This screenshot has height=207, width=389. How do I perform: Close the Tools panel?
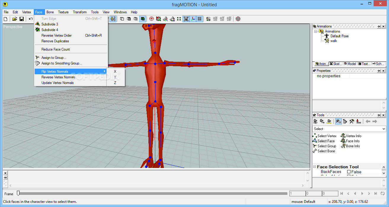coord(384,115)
